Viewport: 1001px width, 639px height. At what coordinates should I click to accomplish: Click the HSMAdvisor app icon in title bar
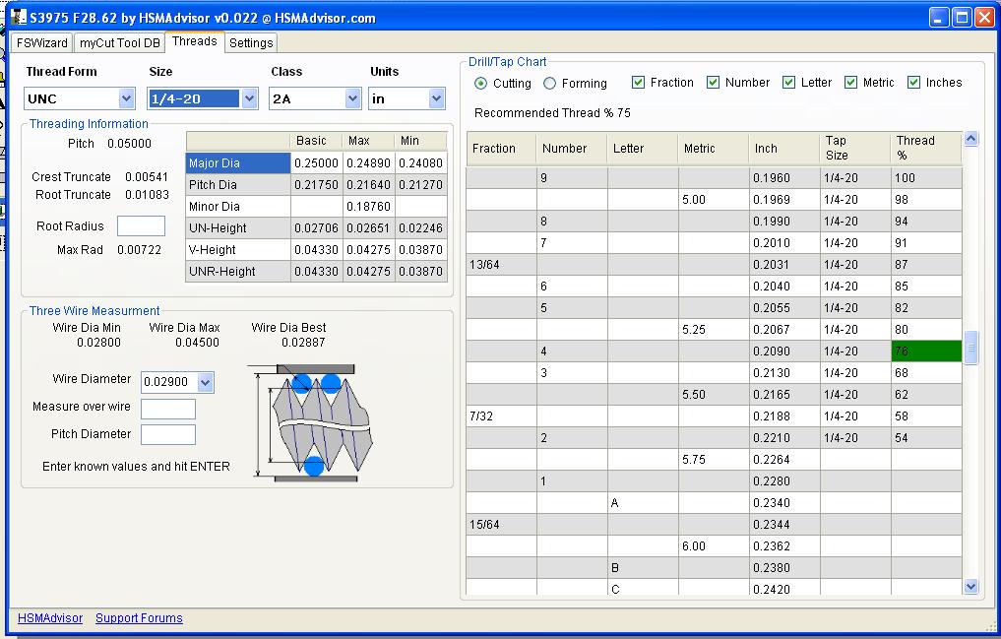(x=19, y=18)
